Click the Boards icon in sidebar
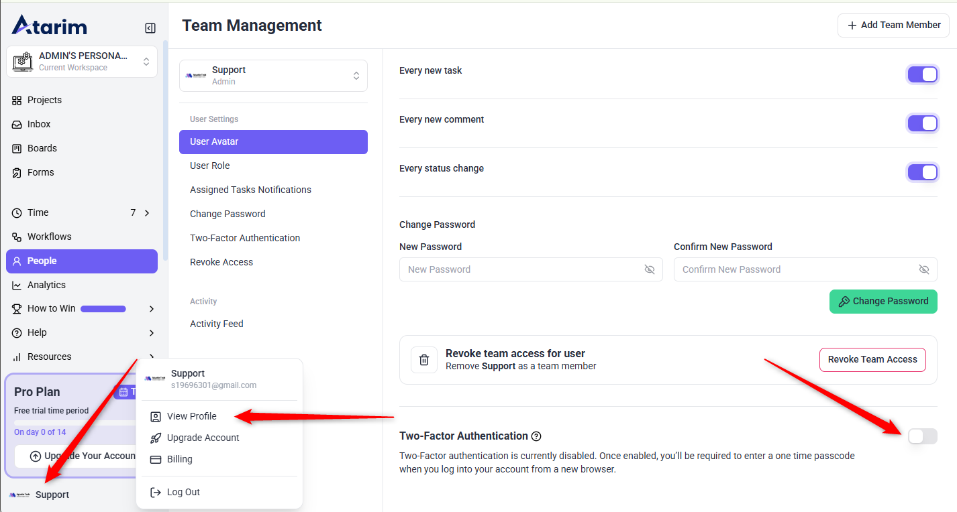Screen dimensions: 957x512 [x=17, y=148]
